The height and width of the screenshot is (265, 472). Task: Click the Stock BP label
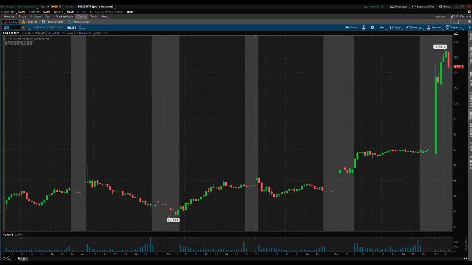34,12
